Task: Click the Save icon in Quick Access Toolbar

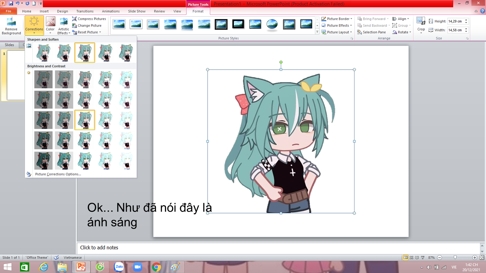Action: (x=11, y=4)
